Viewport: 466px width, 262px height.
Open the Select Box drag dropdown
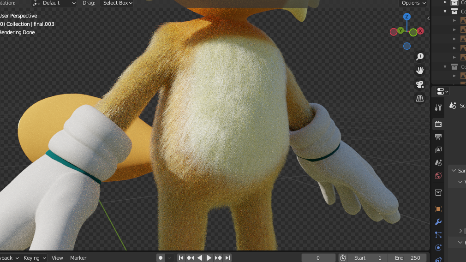[116, 3]
